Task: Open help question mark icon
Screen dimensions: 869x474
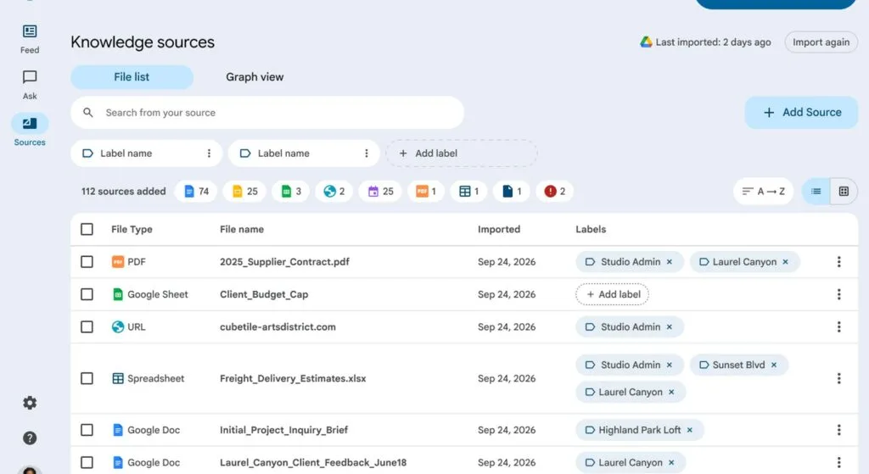Action: (x=30, y=438)
